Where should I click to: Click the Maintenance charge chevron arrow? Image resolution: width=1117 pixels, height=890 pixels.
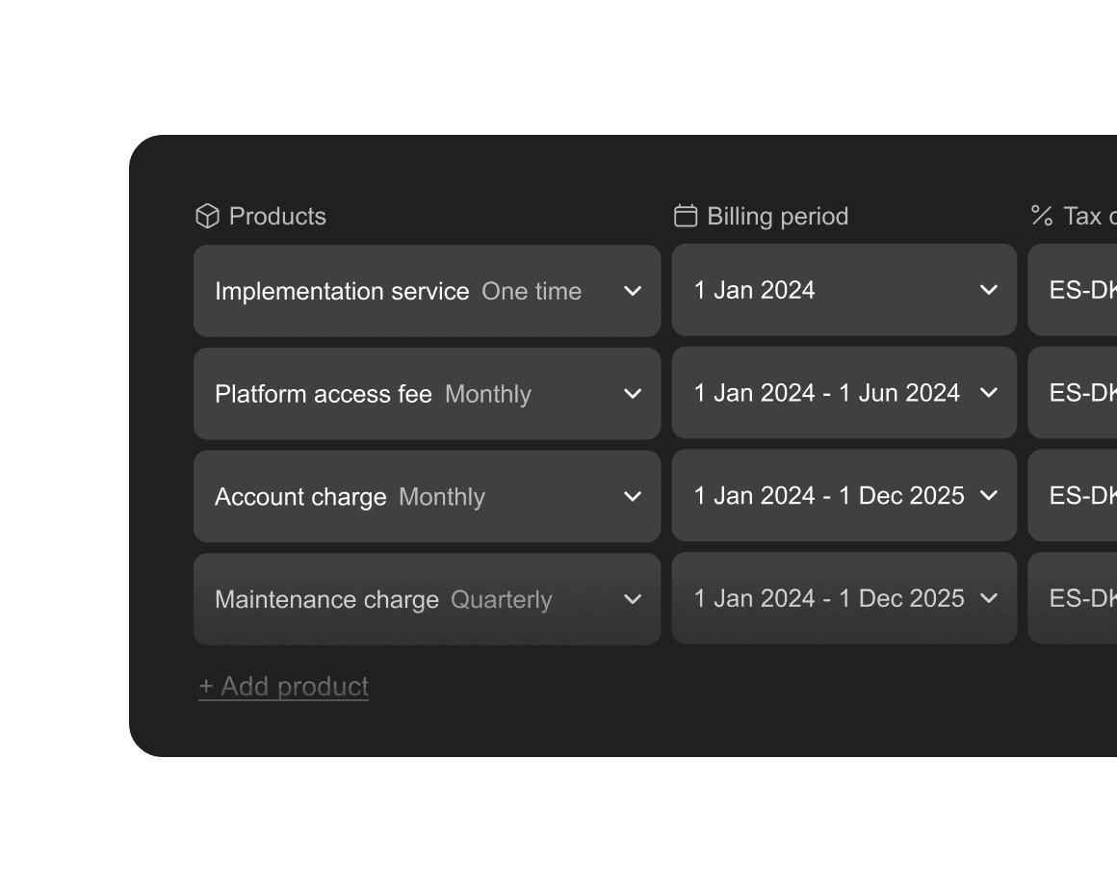pos(633,599)
